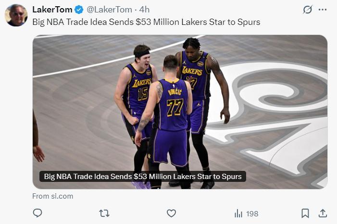Click the blue verified badge
This screenshot has height=224, width=337.
pyautogui.click(x=79, y=10)
